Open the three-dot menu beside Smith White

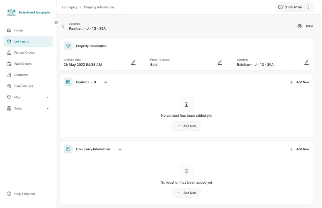[308, 7]
